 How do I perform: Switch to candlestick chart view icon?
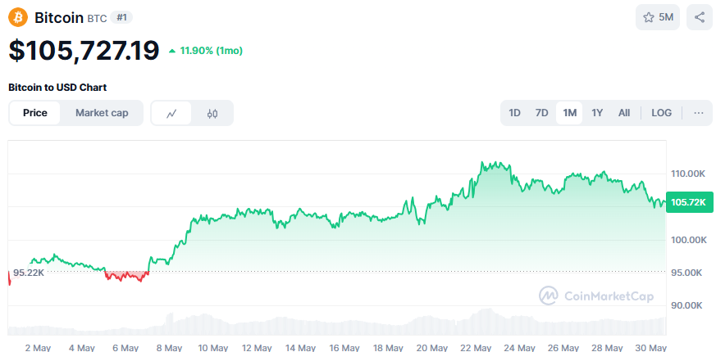[x=212, y=113]
